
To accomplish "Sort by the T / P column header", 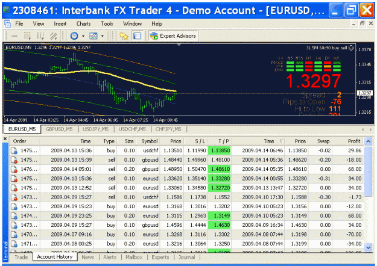I will click(220, 141).
